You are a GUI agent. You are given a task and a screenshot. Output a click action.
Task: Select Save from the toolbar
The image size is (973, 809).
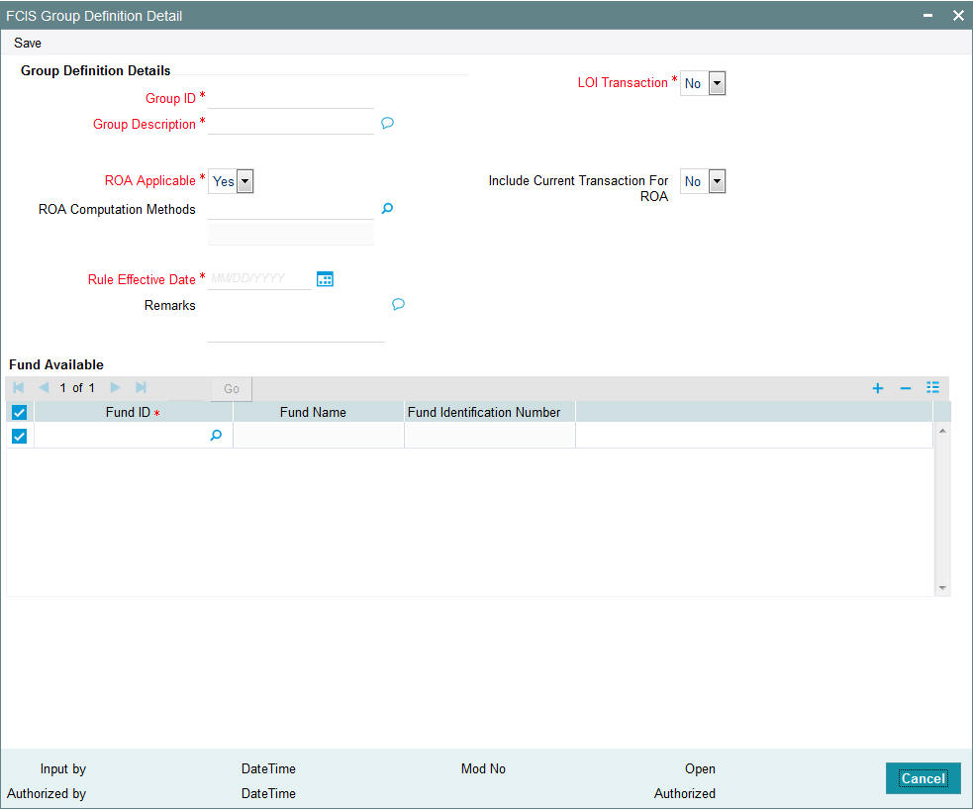pyautogui.click(x=27, y=43)
